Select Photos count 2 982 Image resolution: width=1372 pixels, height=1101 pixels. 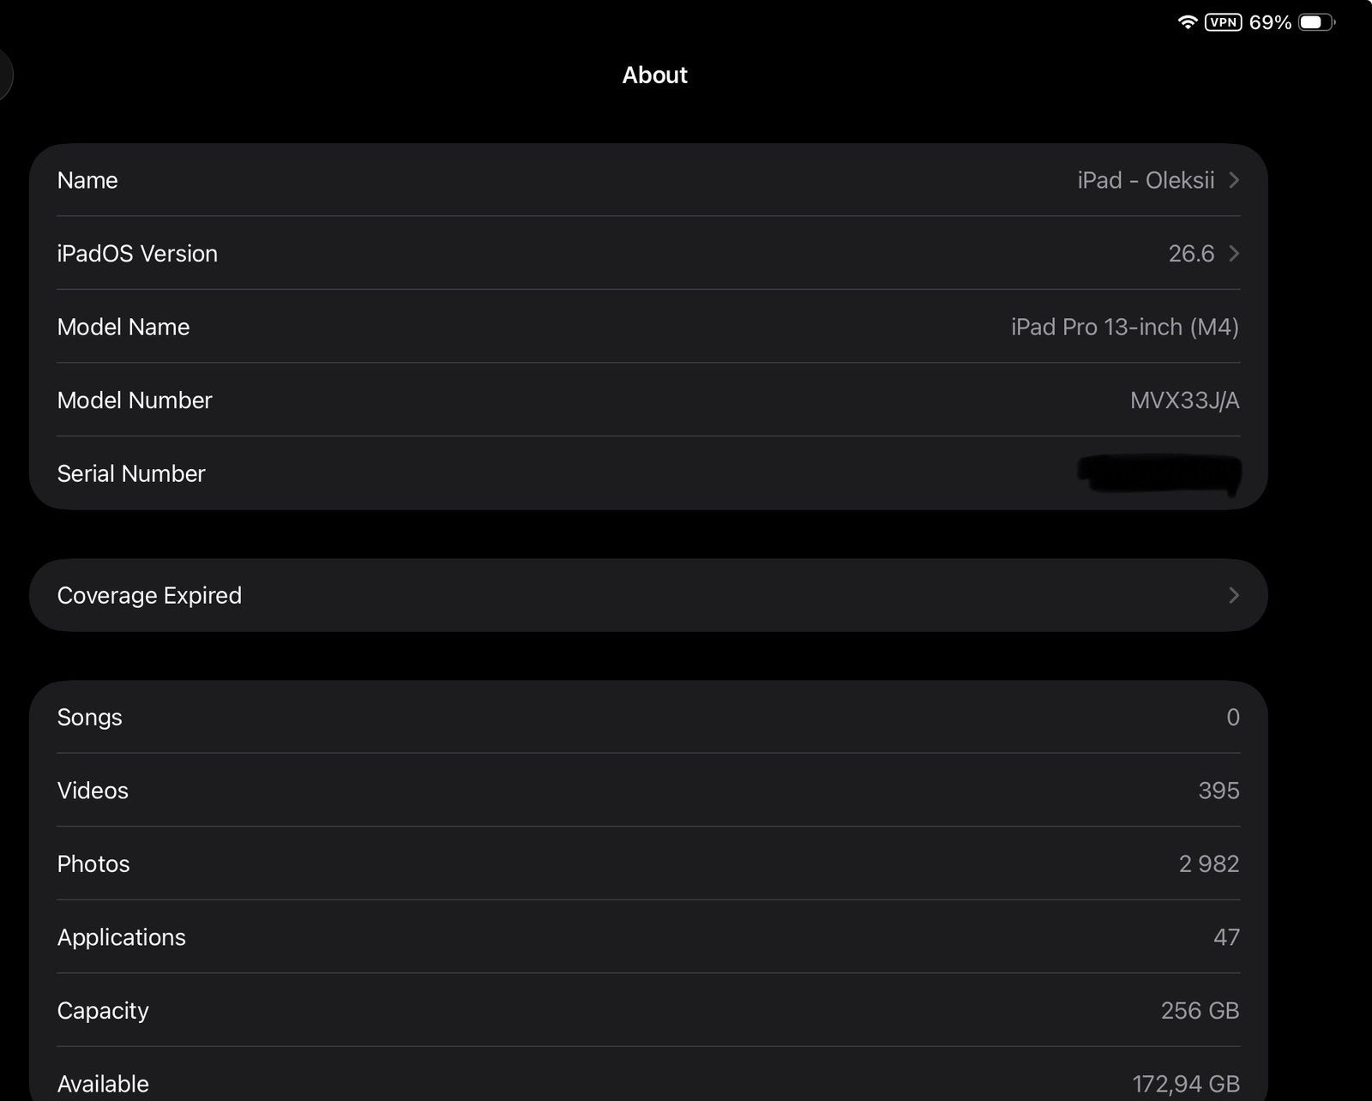pos(1209,863)
